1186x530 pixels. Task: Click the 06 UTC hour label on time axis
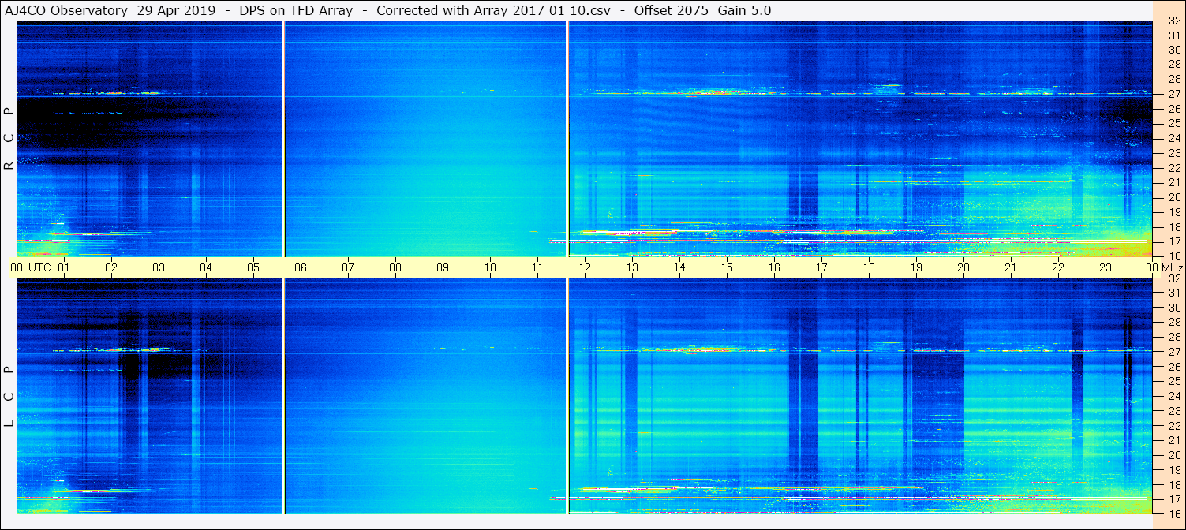[x=300, y=267]
